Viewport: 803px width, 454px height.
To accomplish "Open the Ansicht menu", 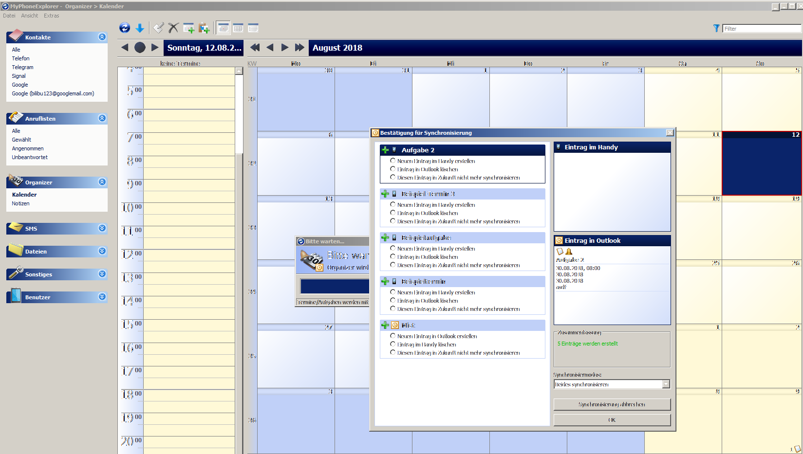I will tap(30, 16).
